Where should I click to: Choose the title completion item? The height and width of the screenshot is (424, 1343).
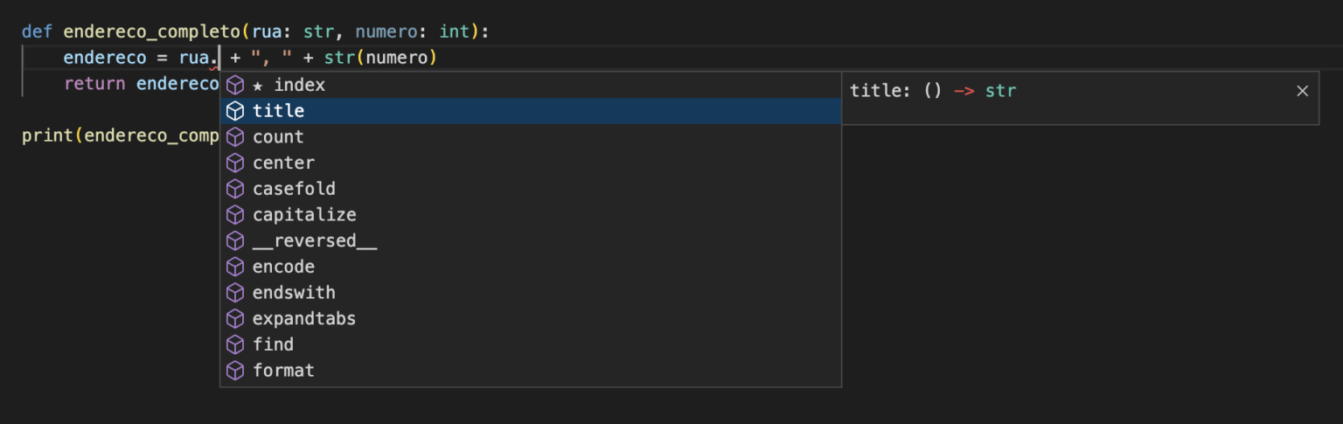pyautogui.click(x=531, y=111)
